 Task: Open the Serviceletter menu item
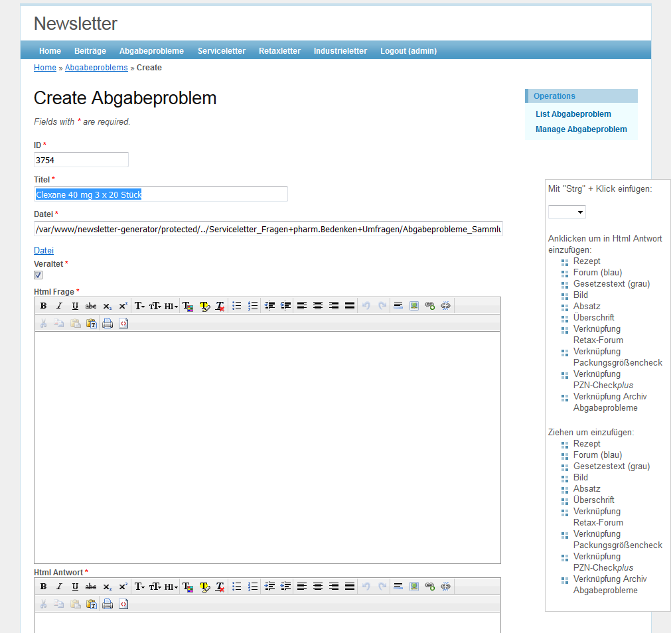click(x=221, y=51)
